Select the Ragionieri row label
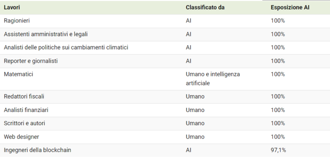Screen dimensions: 330x163 [17, 21]
